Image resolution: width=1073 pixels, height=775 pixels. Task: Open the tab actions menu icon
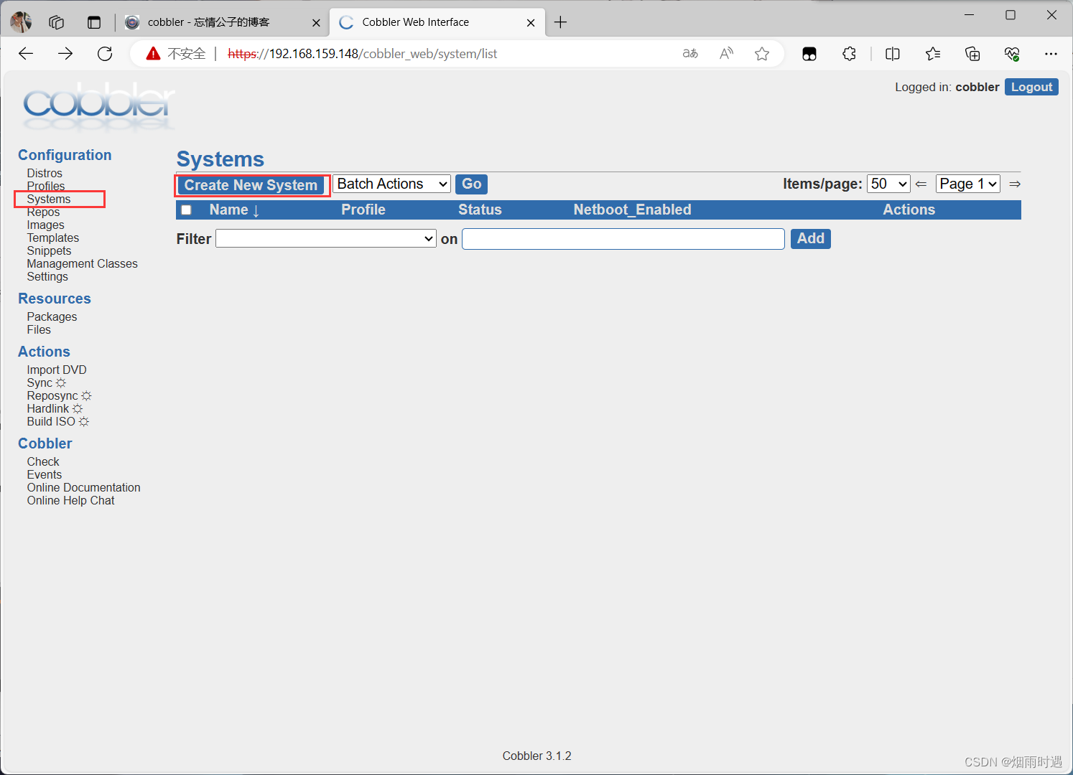pos(94,22)
